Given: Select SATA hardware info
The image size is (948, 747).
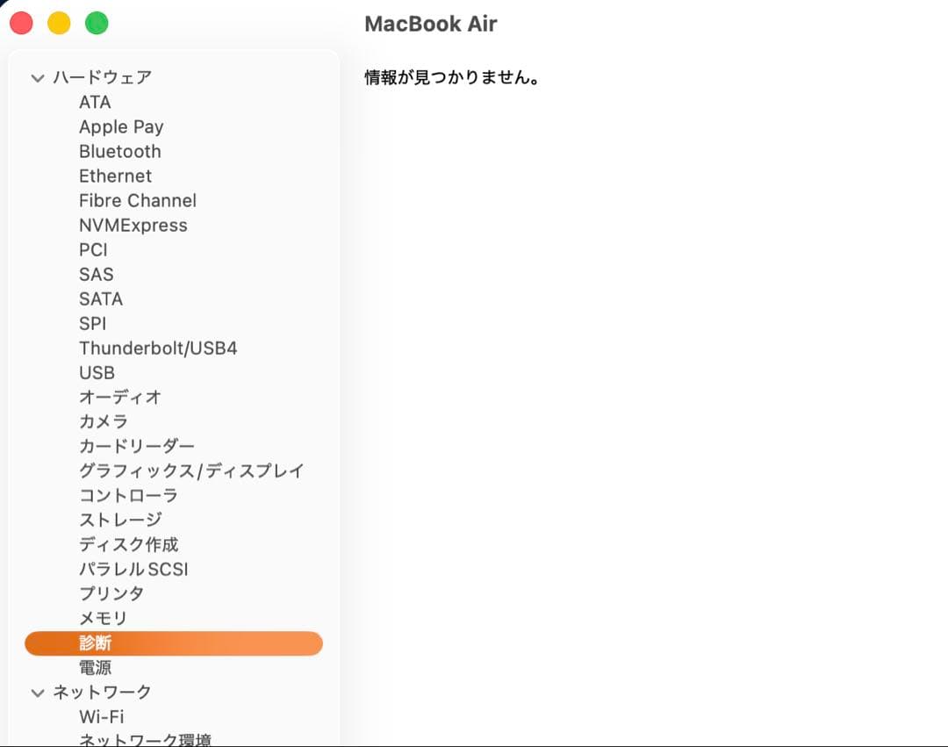Looking at the screenshot, I should [x=100, y=298].
